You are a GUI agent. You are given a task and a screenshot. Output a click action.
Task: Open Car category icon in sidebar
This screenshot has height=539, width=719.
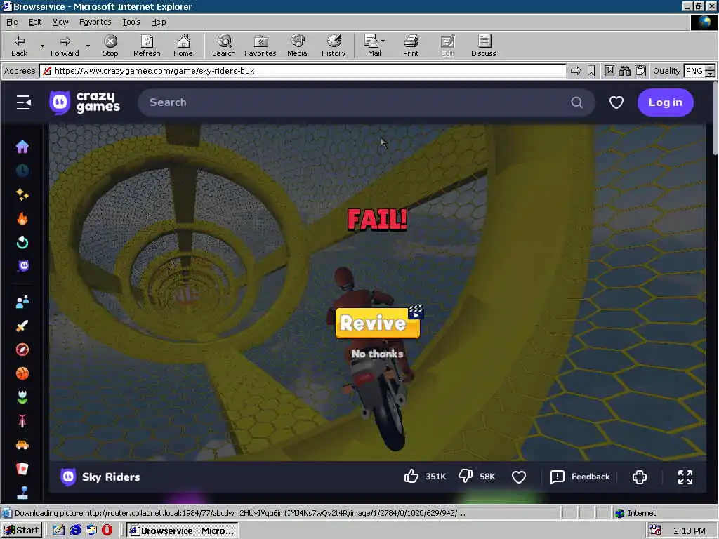point(22,445)
